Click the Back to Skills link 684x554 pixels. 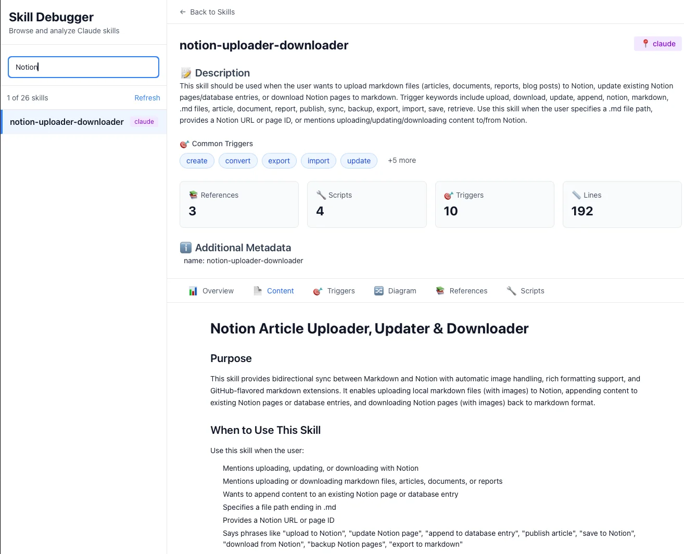click(212, 11)
